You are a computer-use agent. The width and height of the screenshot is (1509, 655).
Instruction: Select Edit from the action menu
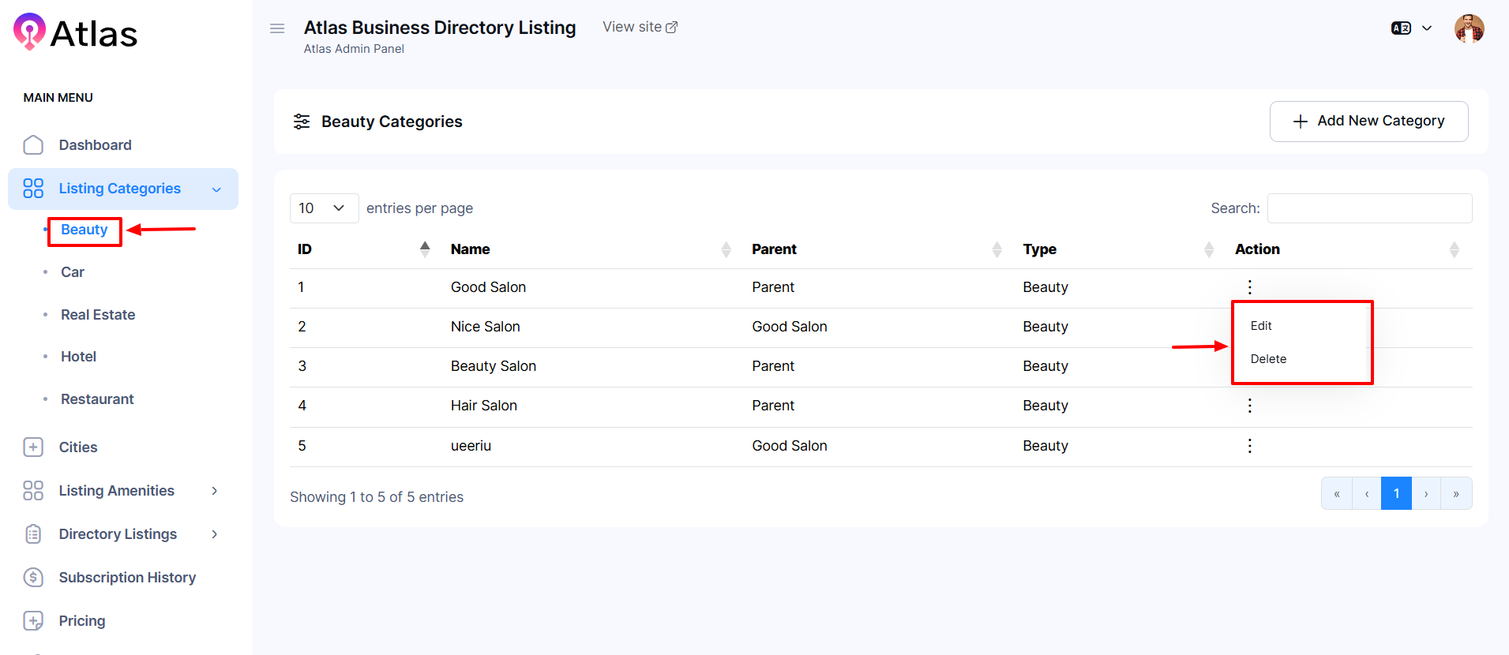coord(1261,326)
